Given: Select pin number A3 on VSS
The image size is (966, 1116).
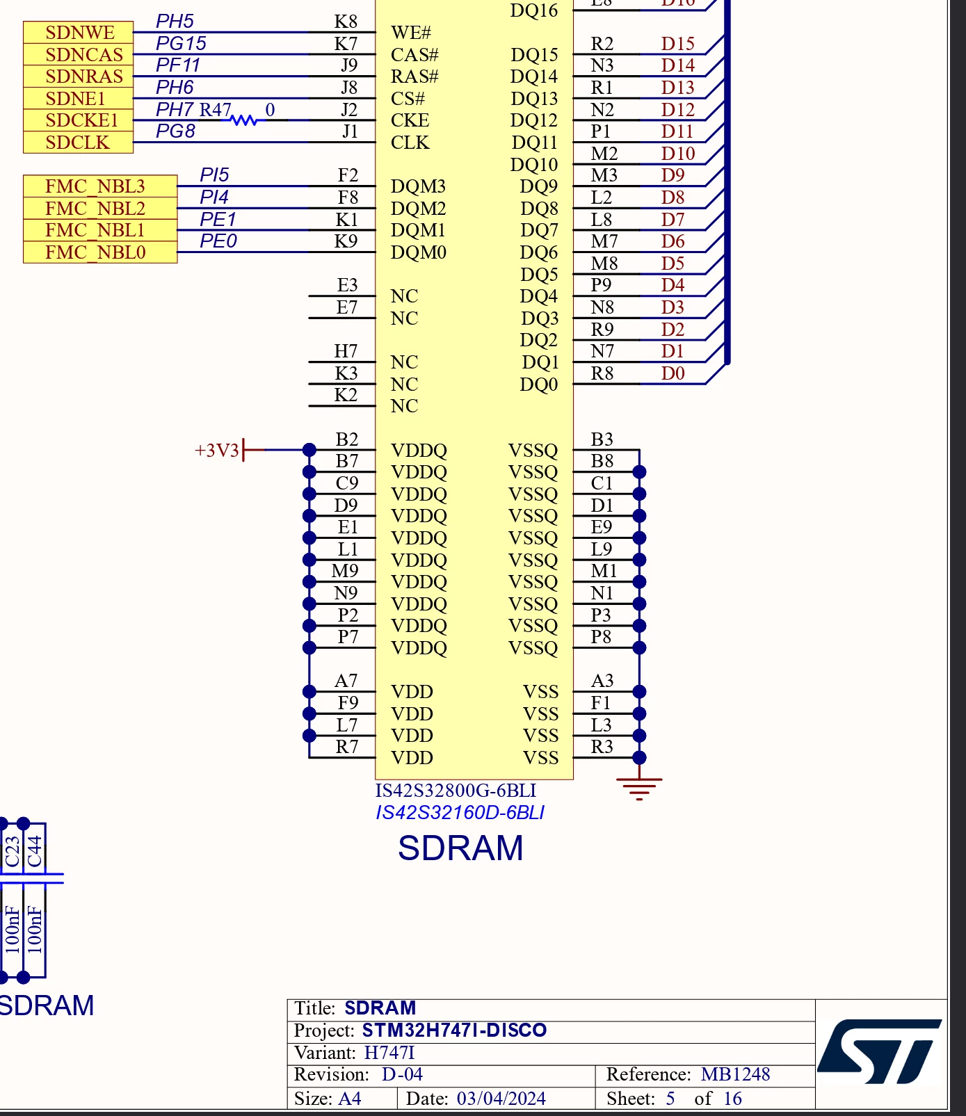Looking at the screenshot, I should [x=602, y=681].
